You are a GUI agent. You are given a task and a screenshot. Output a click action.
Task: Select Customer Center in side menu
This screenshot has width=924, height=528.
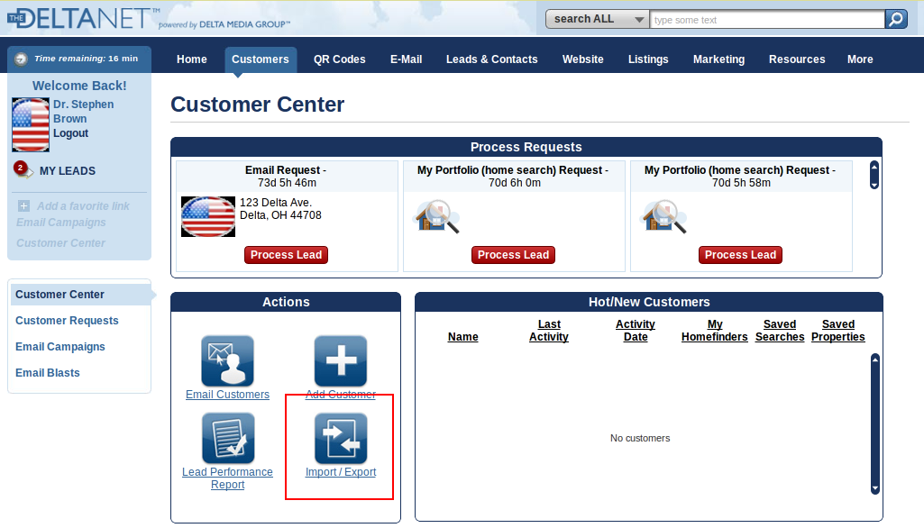(81, 294)
